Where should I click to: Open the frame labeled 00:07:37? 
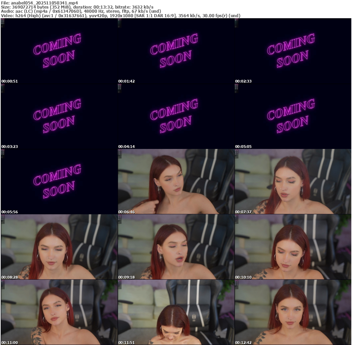tap(293, 182)
